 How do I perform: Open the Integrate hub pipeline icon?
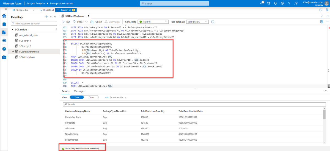click(4, 41)
